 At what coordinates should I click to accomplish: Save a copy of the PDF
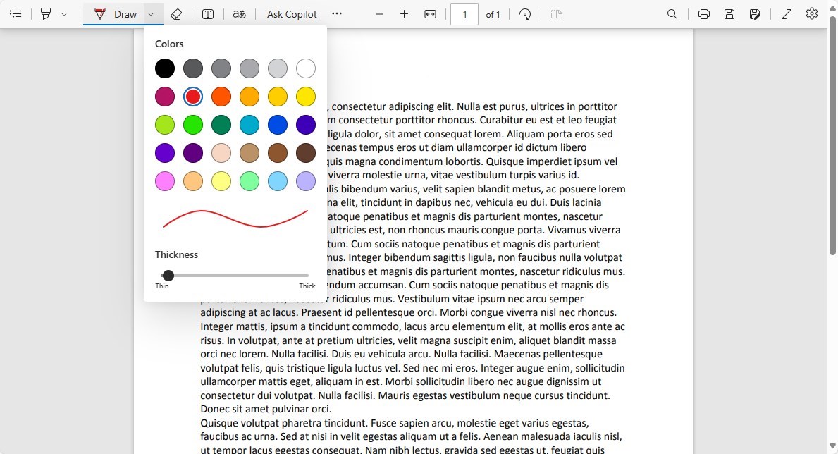click(755, 13)
